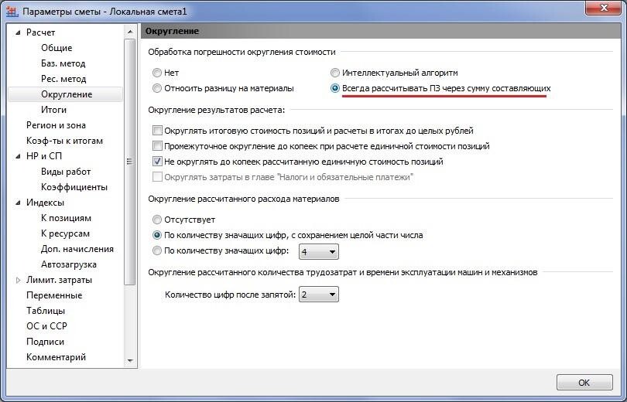Open indexes 'К позициям' page
This screenshot has height=402, width=627.
[x=66, y=218]
